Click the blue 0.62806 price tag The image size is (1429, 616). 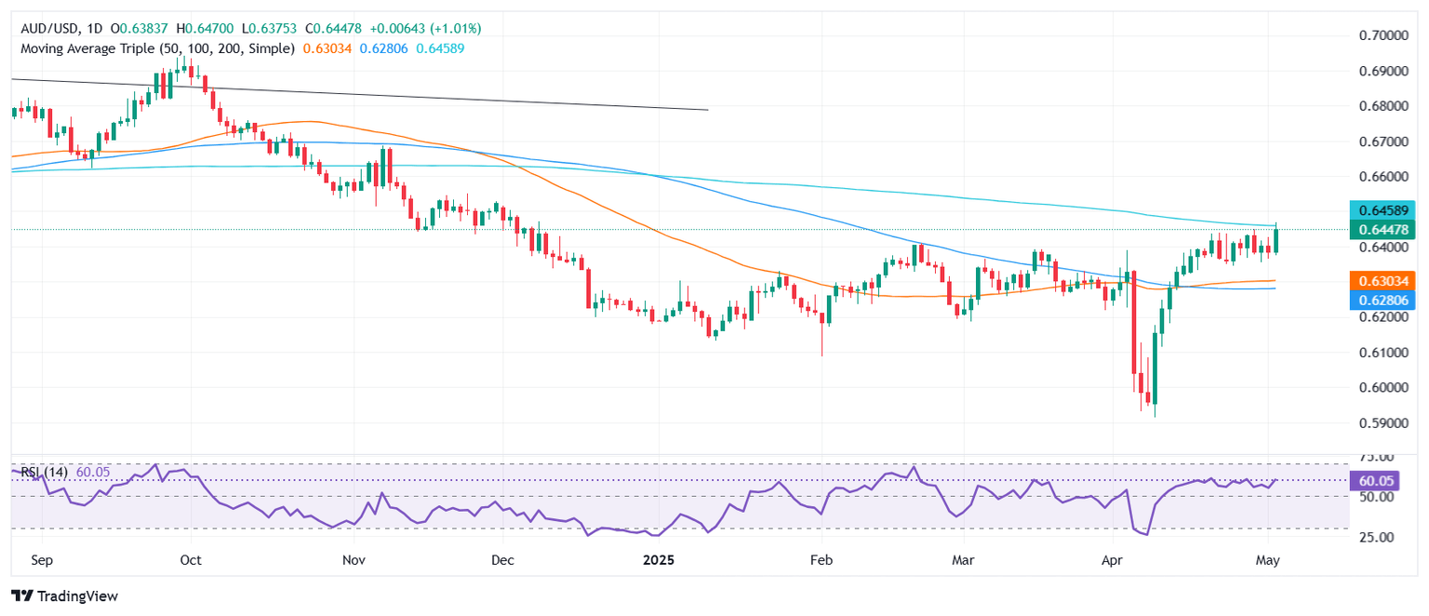pos(1380,299)
